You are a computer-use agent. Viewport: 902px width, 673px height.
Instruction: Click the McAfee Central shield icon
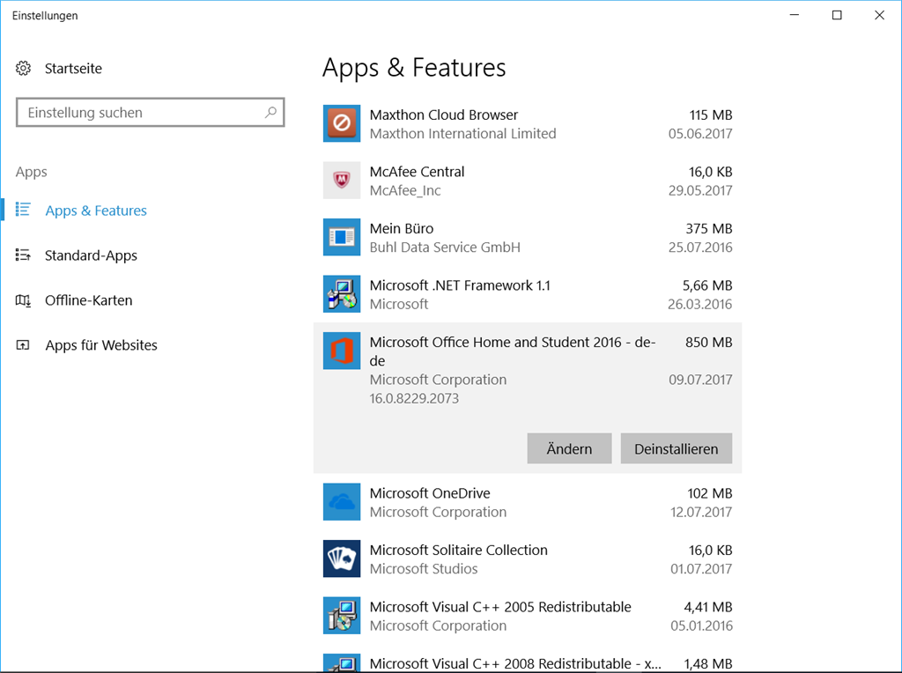coord(342,180)
